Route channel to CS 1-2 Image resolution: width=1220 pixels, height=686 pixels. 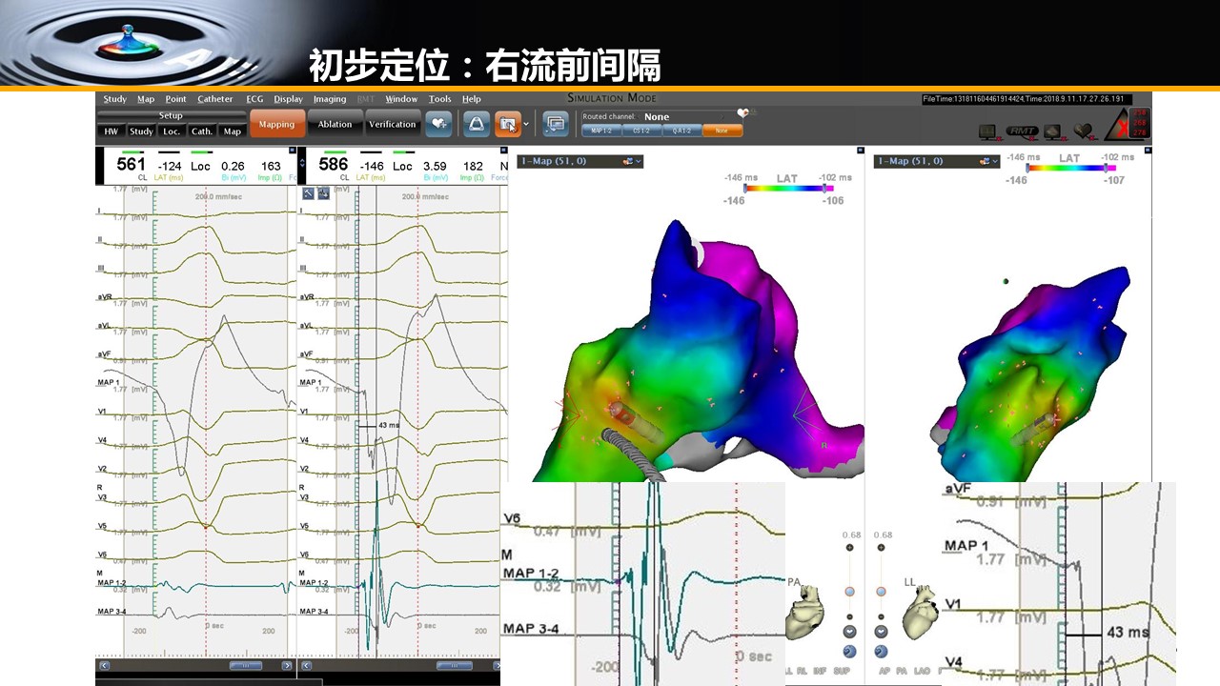click(x=640, y=131)
